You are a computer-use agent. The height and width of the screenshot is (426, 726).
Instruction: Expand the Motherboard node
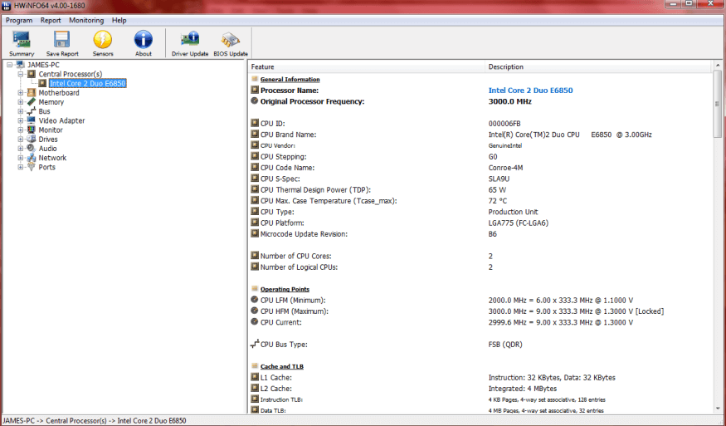21,92
